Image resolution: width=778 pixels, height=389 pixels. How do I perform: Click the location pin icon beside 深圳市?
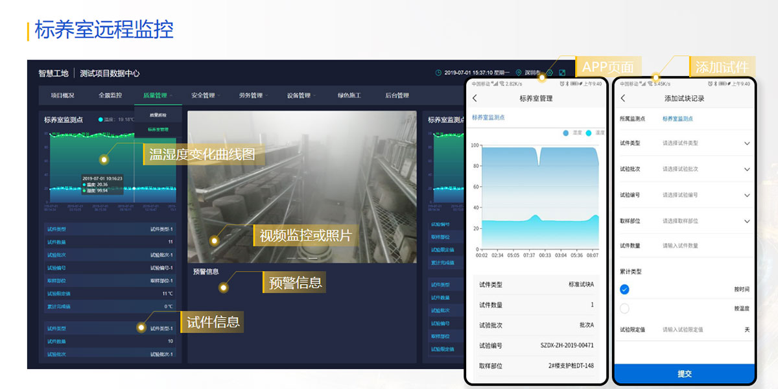(519, 73)
